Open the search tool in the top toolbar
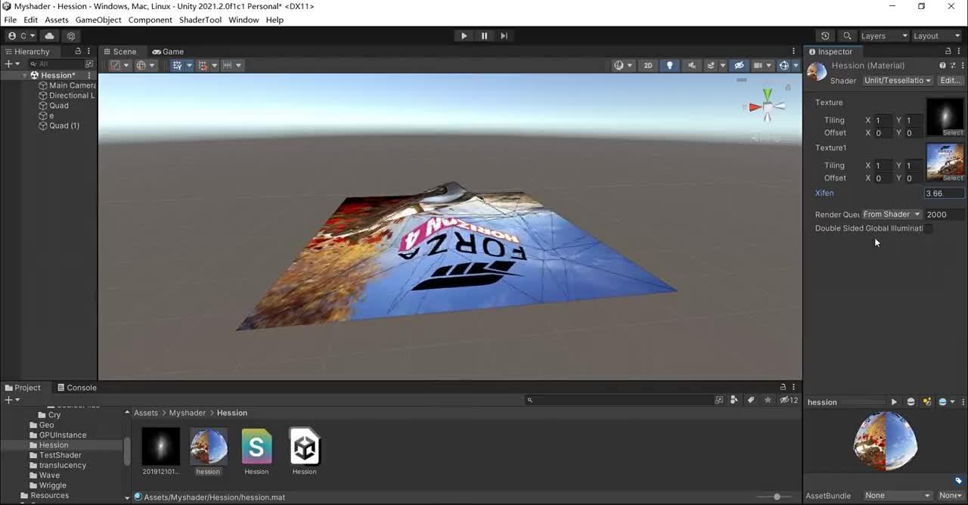Image resolution: width=968 pixels, height=505 pixels. pyautogui.click(x=847, y=36)
